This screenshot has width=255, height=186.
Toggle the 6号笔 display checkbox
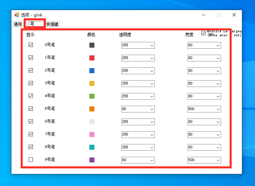(31, 122)
